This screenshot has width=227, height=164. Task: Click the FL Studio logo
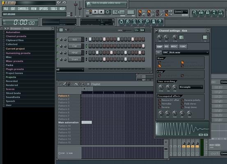9,3
